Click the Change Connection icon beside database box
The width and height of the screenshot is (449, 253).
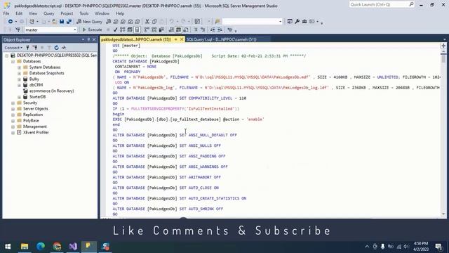point(18,30)
